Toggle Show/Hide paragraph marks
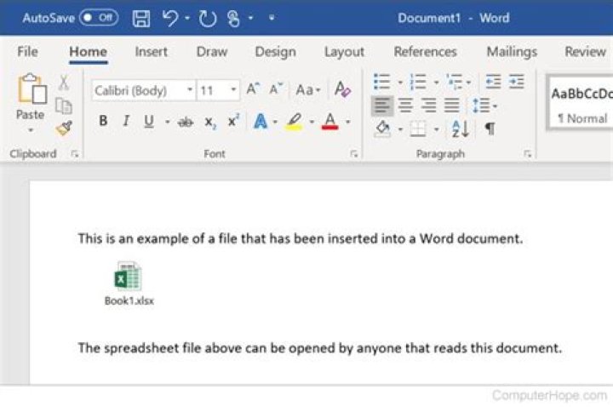This screenshot has width=613, height=407. pos(490,129)
